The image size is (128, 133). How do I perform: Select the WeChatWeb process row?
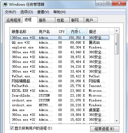(60, 86)
